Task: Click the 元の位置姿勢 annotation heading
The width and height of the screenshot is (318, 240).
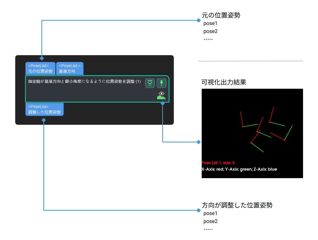Action: (x=221, y=15)
